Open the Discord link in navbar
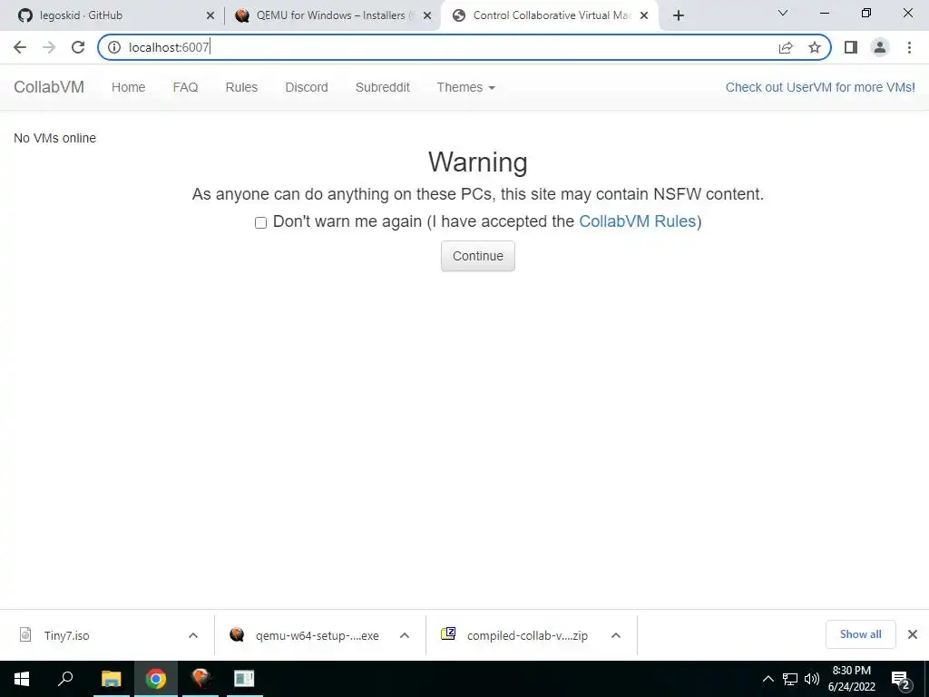The image size is (929, 697). [x=307, y=87]
